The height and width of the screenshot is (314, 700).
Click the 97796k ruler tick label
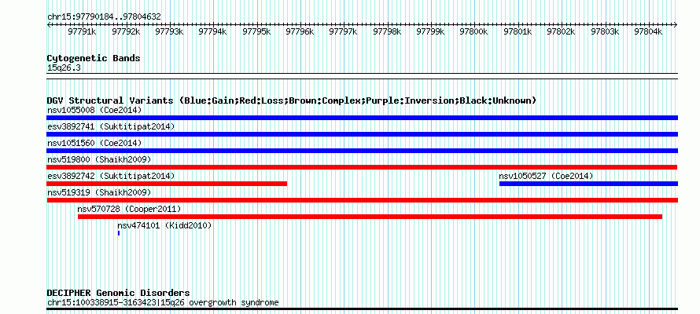[x=300, y=31]
